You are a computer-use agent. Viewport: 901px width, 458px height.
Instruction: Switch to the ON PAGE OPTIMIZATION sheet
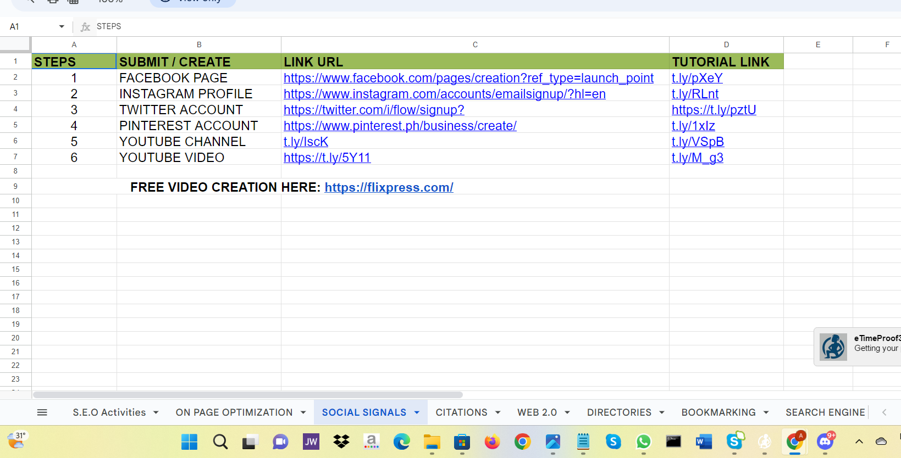234,412
